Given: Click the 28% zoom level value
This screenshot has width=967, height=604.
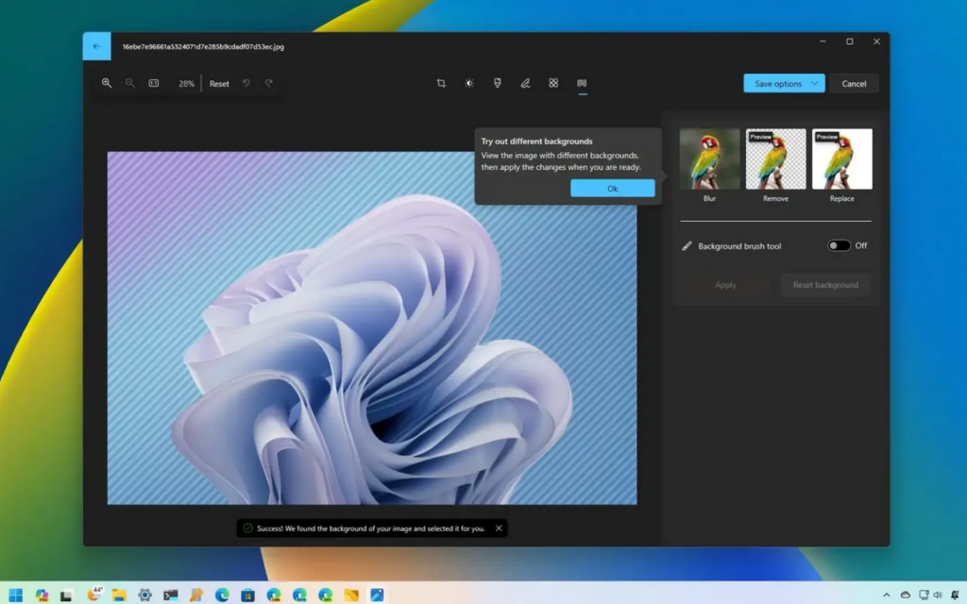Looking at the screenshot, I should click(x=186, y=84).
